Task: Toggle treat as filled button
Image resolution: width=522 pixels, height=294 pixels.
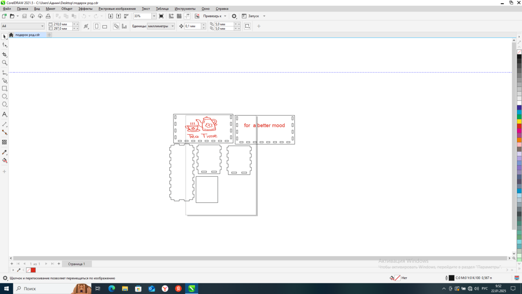Action: click(247, 26)
